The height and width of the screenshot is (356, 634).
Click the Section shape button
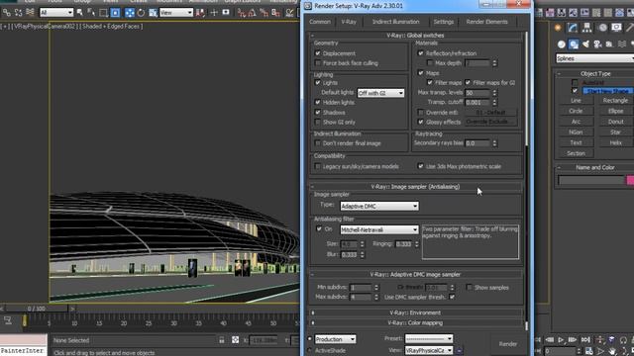point(576,153)
